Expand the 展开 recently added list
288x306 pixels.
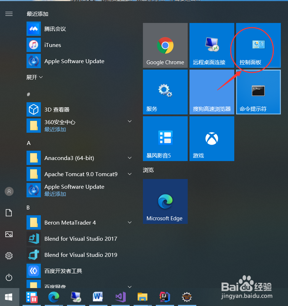[34, 77]
